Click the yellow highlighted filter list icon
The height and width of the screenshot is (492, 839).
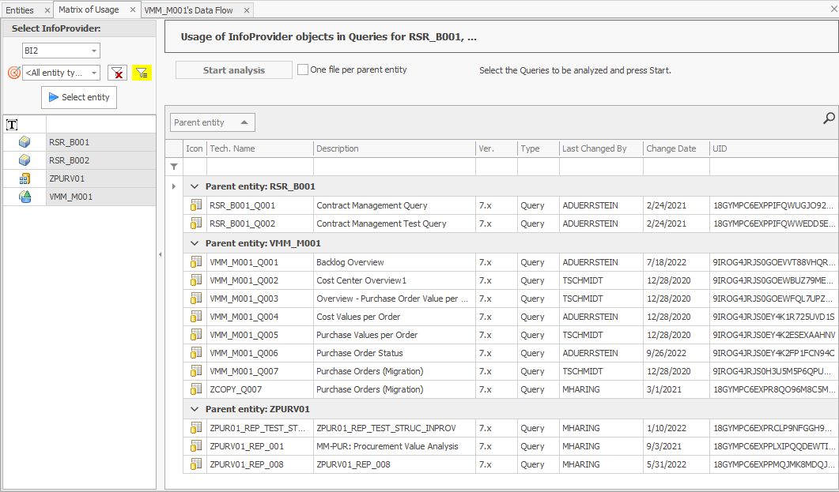[x=142, y=73]
